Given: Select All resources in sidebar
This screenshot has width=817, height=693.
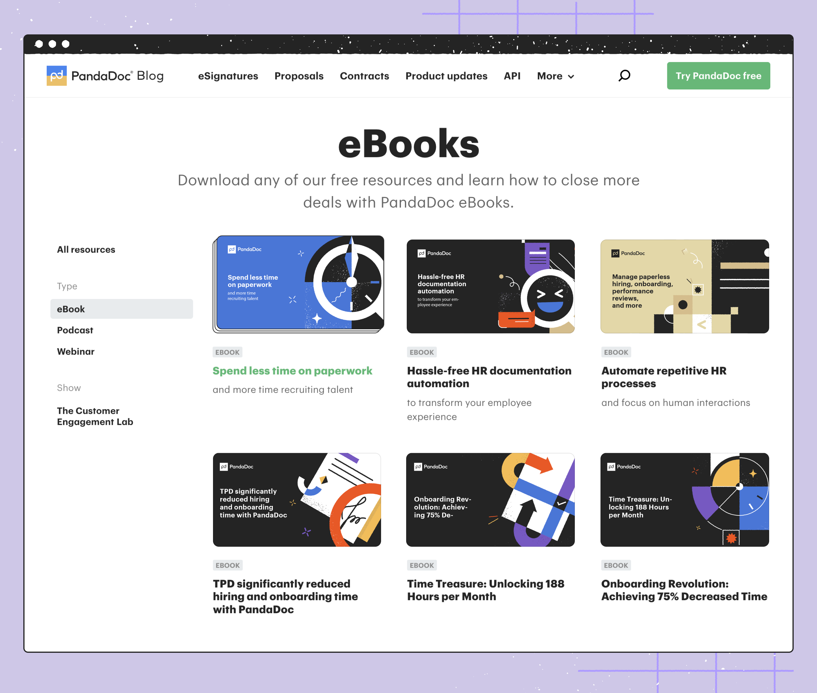Looking at the screenshot, I should 86,249.
